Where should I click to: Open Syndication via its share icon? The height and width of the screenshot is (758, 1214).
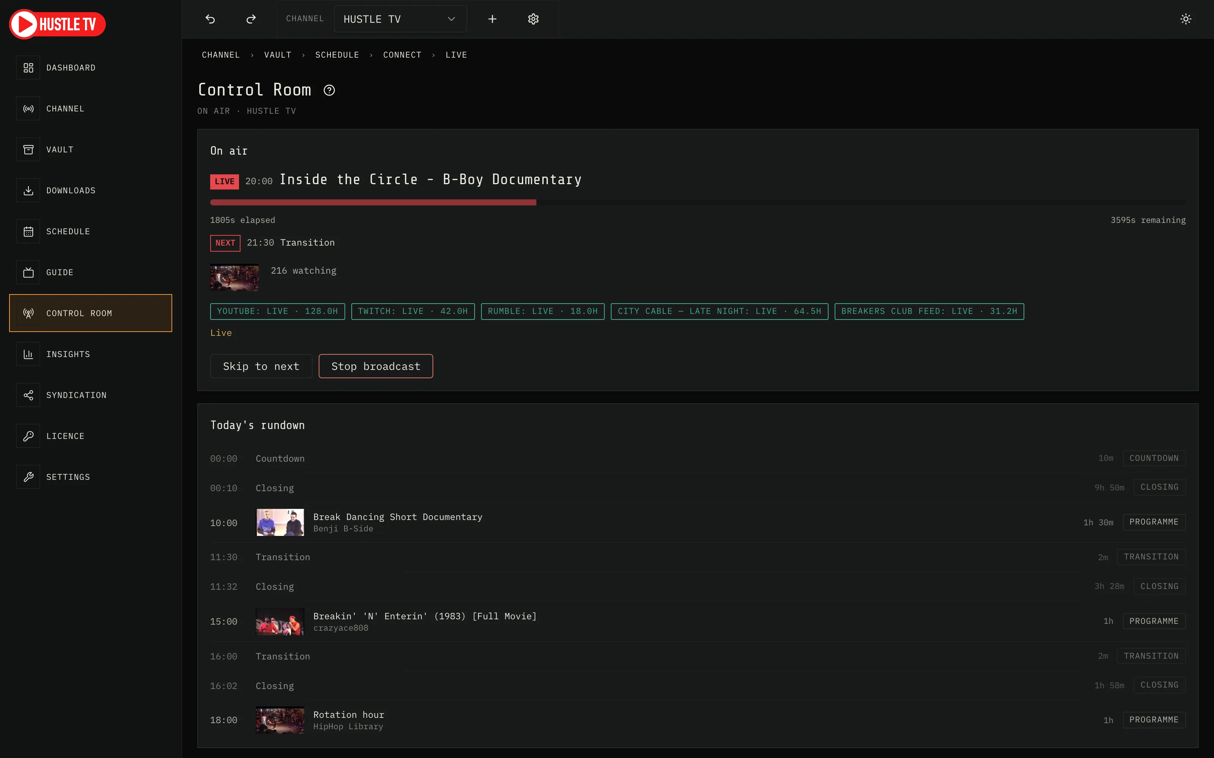click(28, 395)
